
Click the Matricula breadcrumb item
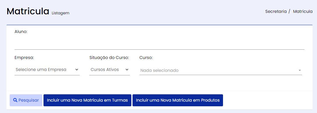(x=303, y=11)
